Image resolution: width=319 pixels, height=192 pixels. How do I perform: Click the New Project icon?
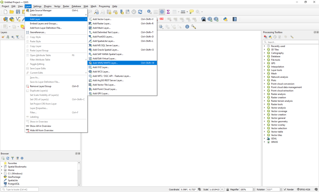(6, 12)
